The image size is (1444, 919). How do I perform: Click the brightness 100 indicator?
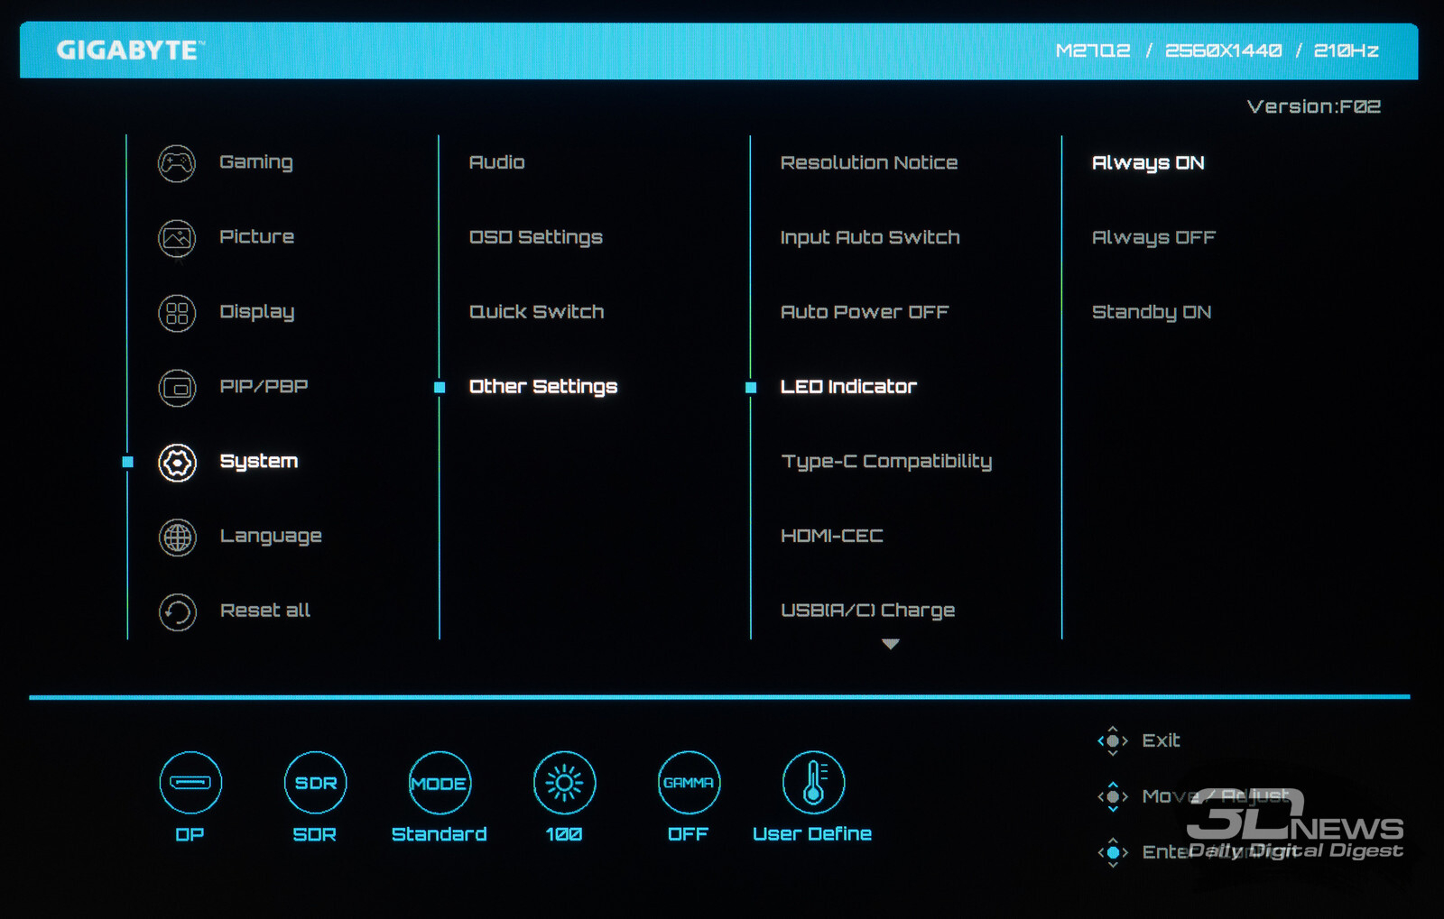coord(564,782)
